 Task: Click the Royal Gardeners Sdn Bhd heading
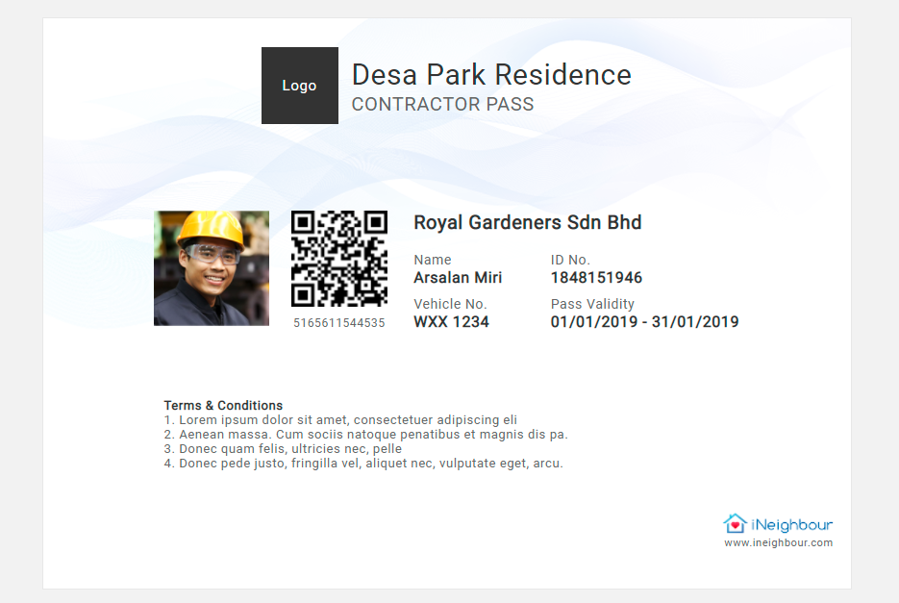click(528, 222)
